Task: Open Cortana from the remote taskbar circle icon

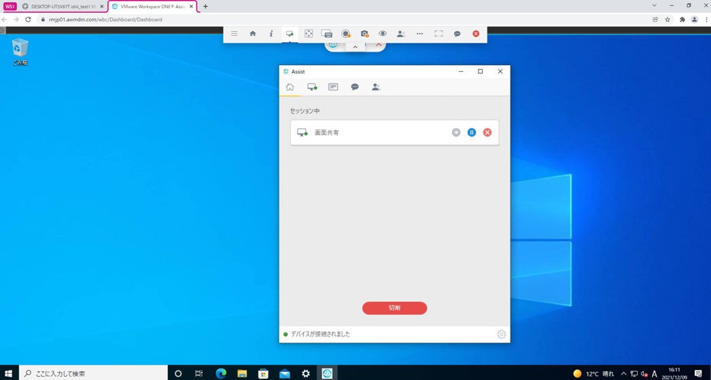Action: [178, 374]
